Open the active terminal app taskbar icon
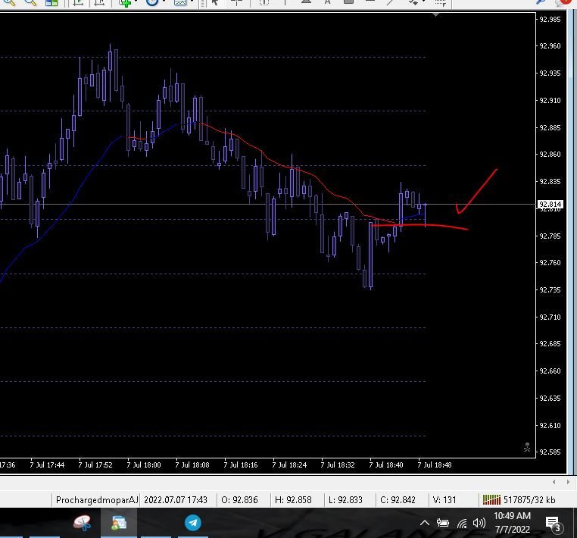 pyautogui.click(x=119, y=523)
